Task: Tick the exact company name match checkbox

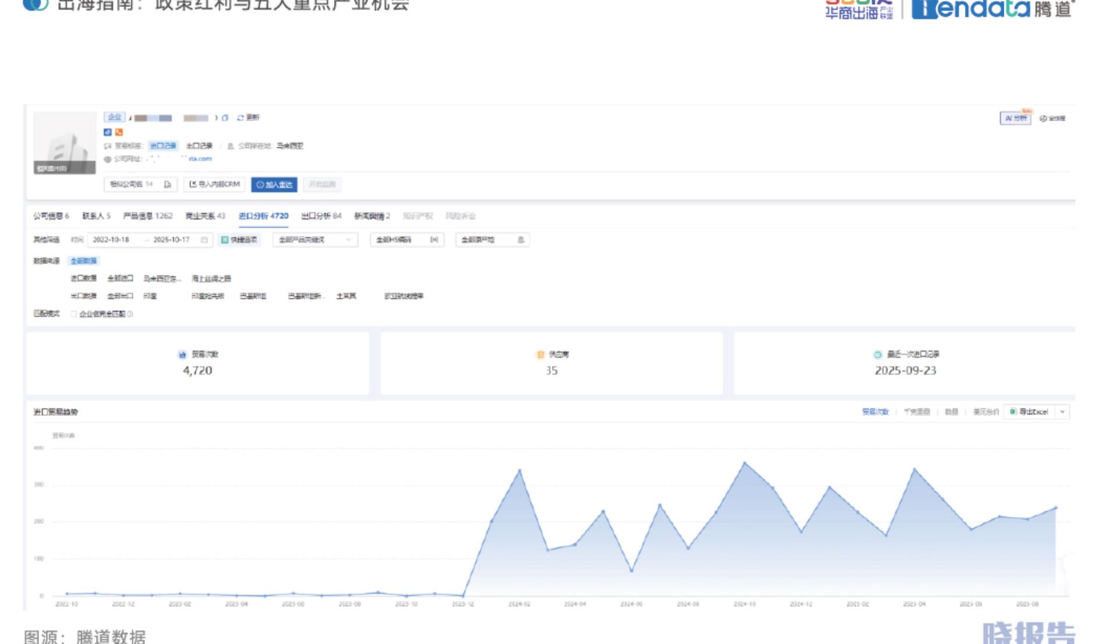Action: point(74,314)
